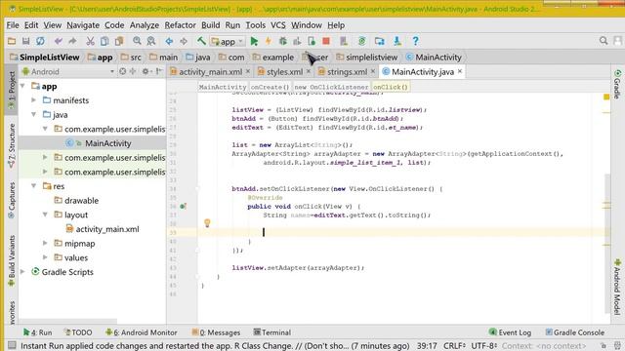Click the Apply Changes lightning icon
Image resolution: width=625 pixels, height=351 pixels.
click(269, 41)
